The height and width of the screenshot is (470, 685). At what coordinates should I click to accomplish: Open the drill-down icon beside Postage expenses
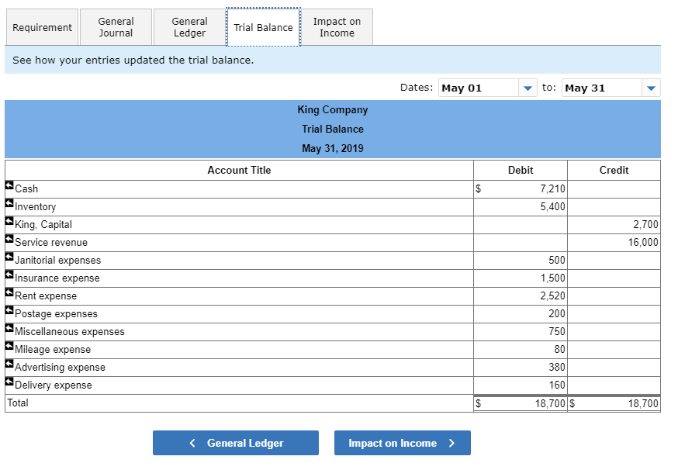[9, 309]
